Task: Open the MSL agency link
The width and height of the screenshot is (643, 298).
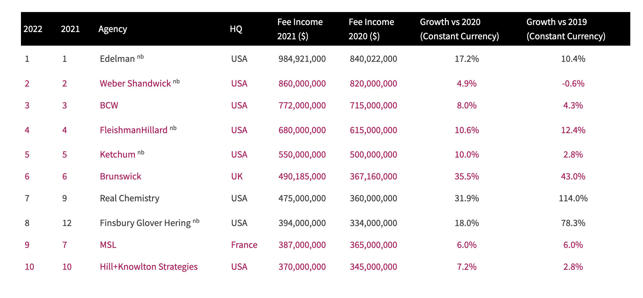Action: [108, 245]
